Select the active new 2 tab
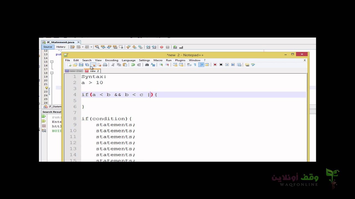355x199 pixels. 92,71
